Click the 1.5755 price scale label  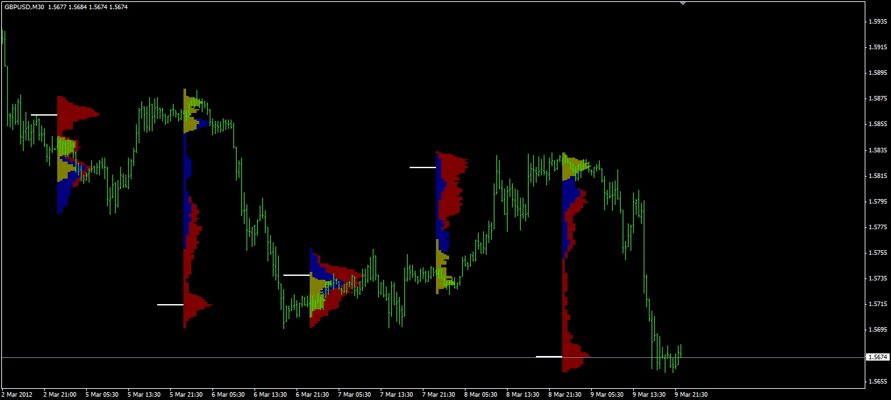(x=877, y=252)
